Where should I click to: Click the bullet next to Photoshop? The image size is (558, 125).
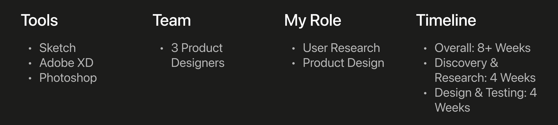click(30, 78)
